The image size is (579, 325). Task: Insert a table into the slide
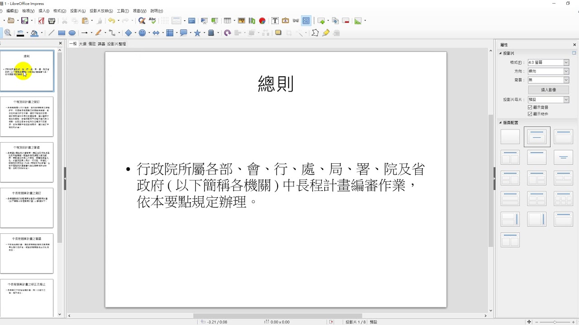click(x=227, y=21)
